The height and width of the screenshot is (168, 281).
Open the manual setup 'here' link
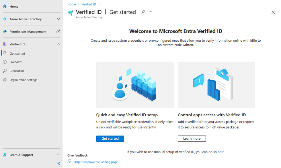click(221, 152)
